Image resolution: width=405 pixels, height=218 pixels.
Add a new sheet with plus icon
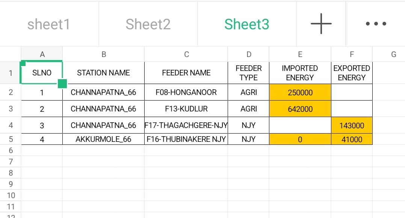(x=321, y=24)
